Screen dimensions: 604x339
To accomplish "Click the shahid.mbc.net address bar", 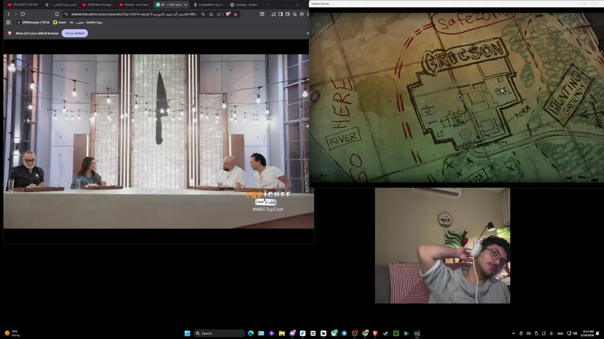I will click(134, 14).
